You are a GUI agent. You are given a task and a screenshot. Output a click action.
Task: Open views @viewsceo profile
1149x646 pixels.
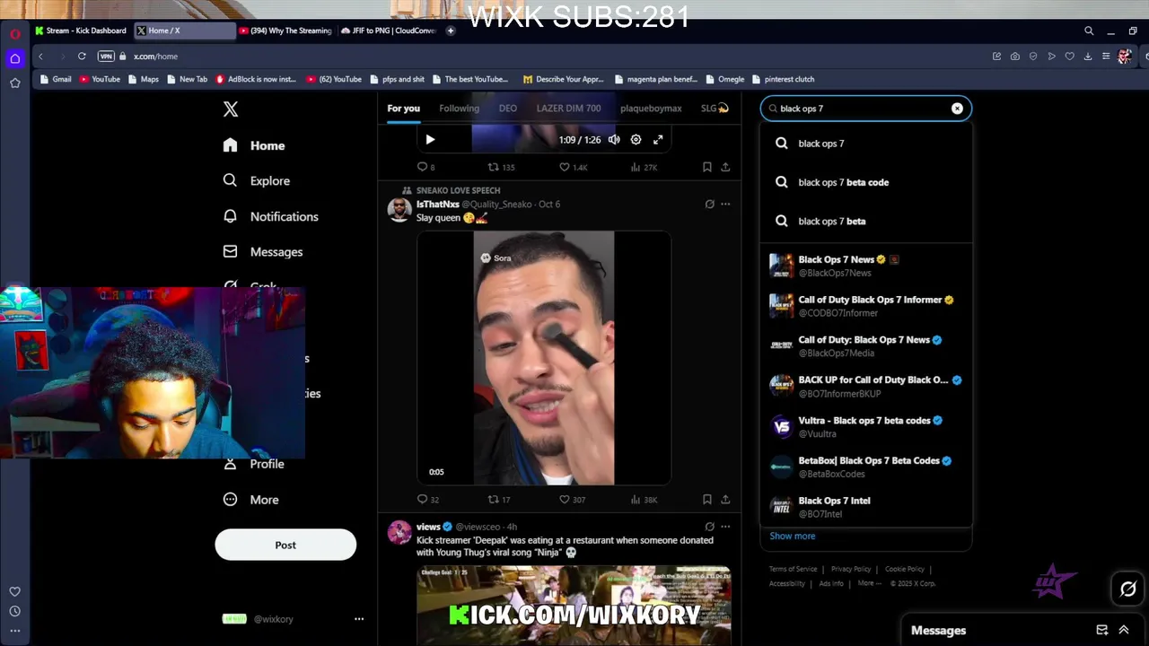coord(428,527)
